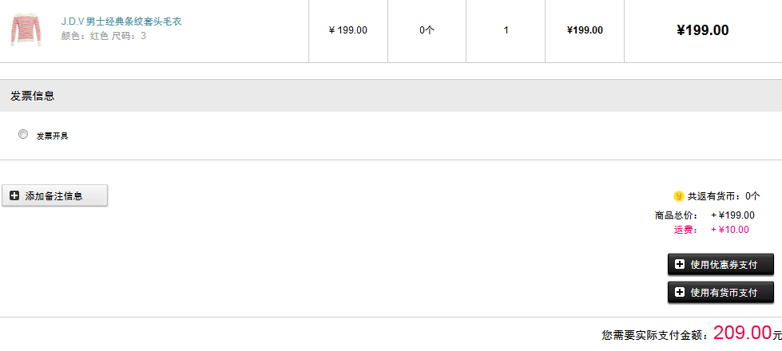Expand 使用优惠券支付 via its text label

point(724,265)
